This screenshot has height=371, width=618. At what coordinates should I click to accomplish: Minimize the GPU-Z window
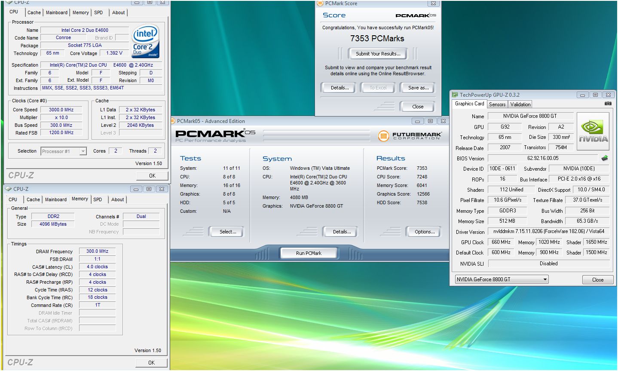tap(582, 95)
